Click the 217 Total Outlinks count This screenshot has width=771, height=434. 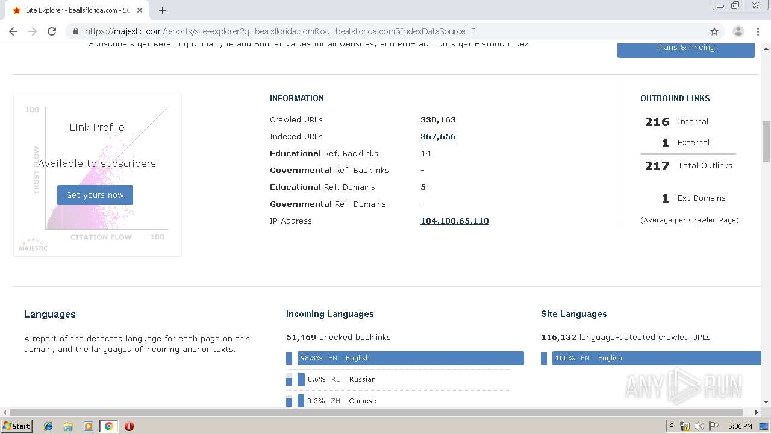pos(657,166)
